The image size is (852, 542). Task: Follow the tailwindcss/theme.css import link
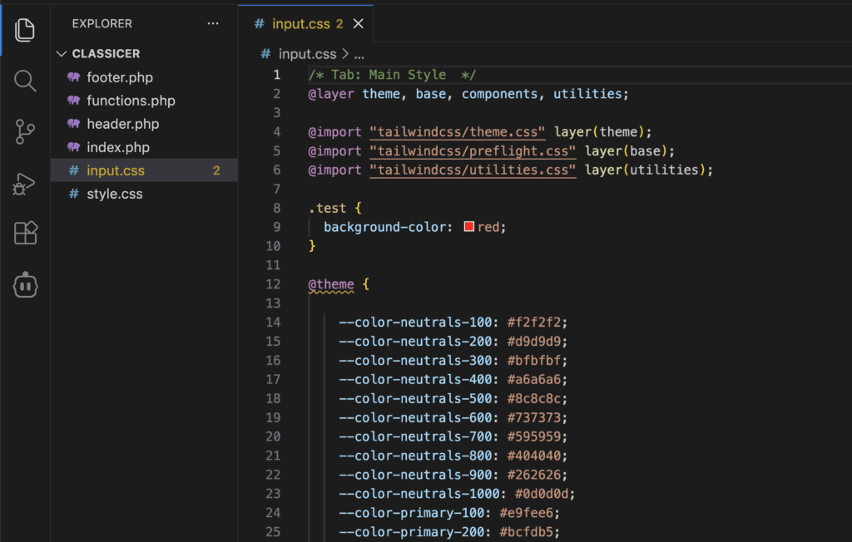458,132
